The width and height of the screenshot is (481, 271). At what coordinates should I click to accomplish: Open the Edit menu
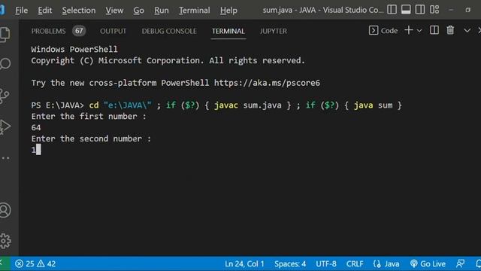(45, 11)
